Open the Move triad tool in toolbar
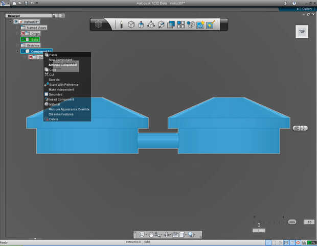Image resolution: width=317 pixels, height=246 pixels. click(151, 25)
